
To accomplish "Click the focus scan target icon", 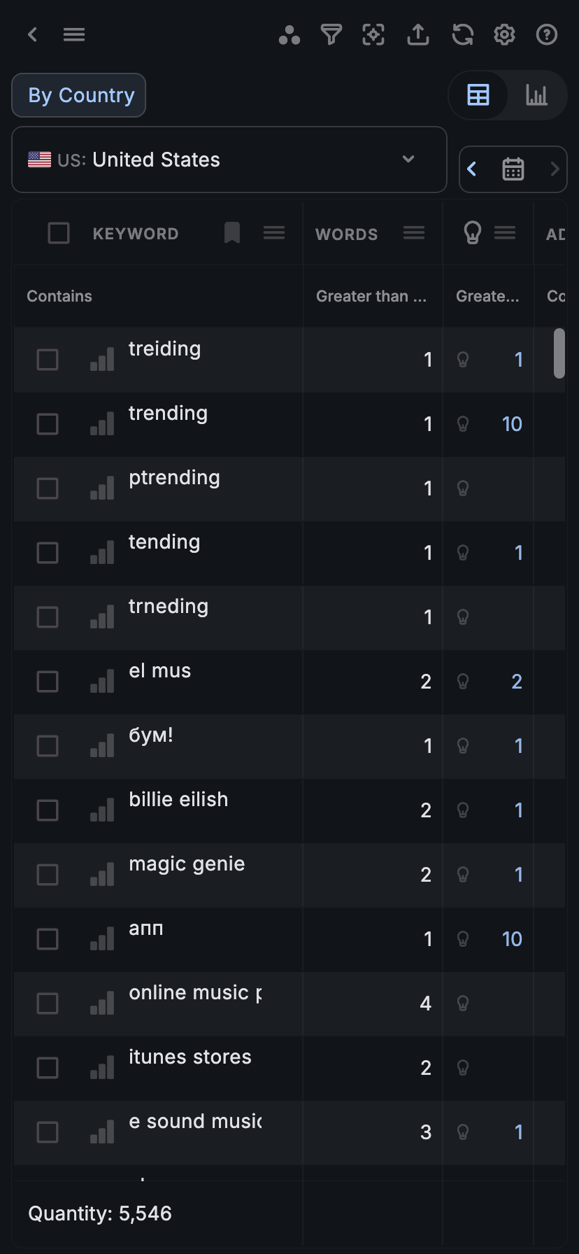I will click(373, 34).
